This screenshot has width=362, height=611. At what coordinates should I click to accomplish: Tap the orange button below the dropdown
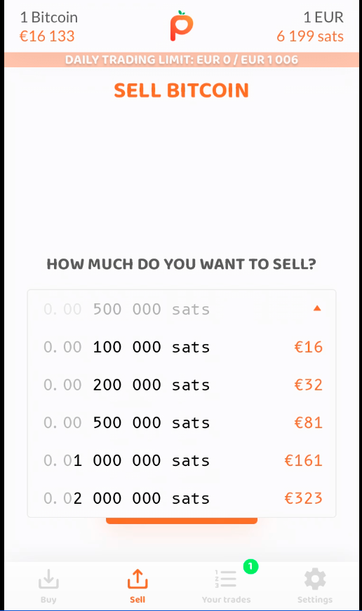tap(182, 521)
